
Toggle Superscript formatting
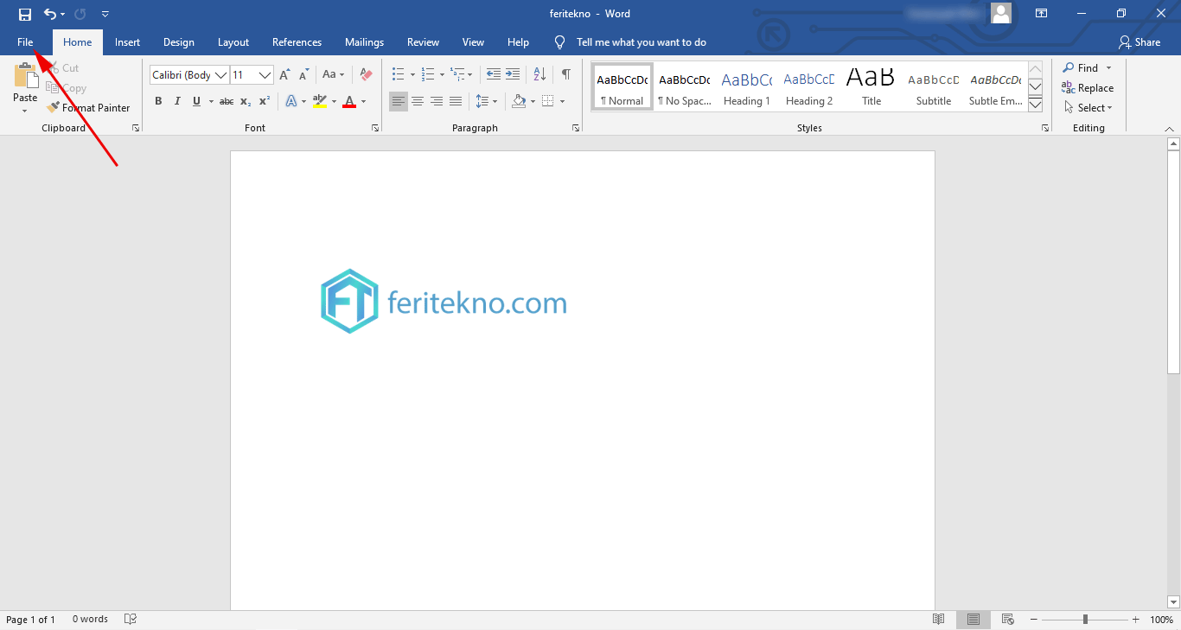pyautogui.click(x=265, y=101)
